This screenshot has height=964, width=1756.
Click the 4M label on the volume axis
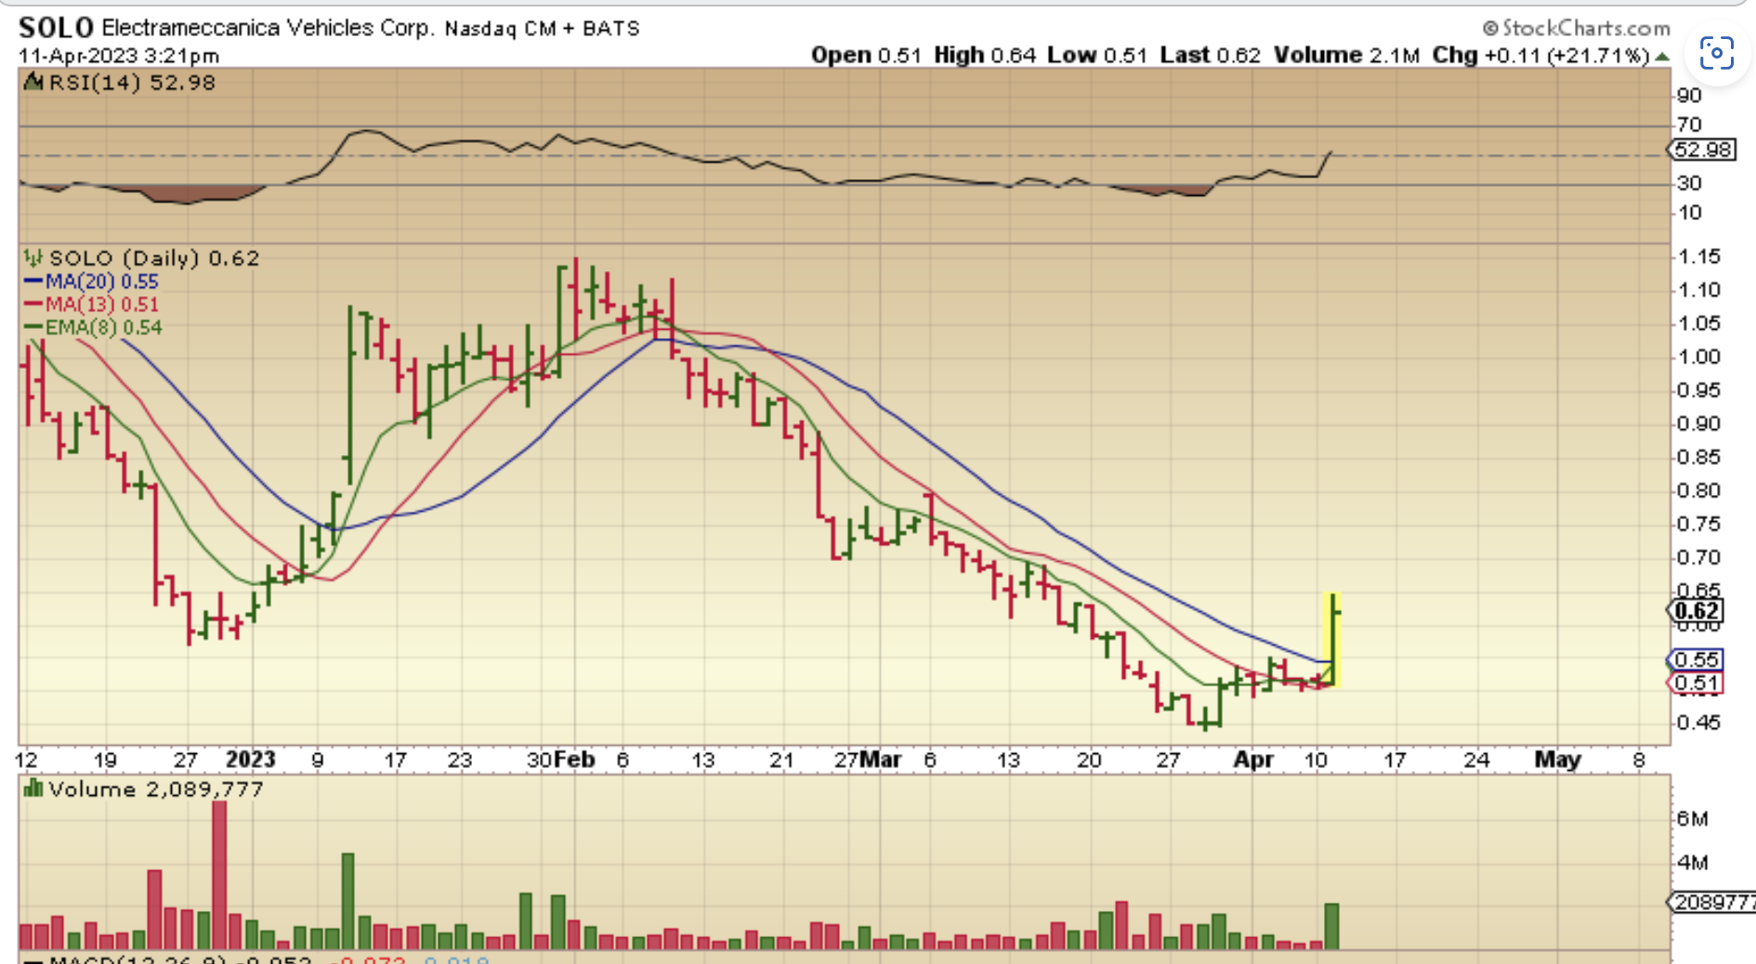pyautogui.click(x=1693, y=863)
